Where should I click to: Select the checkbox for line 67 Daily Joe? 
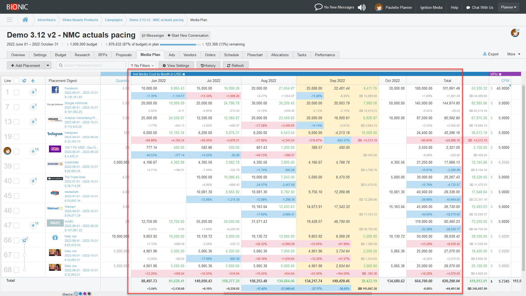tap(16, 255)
